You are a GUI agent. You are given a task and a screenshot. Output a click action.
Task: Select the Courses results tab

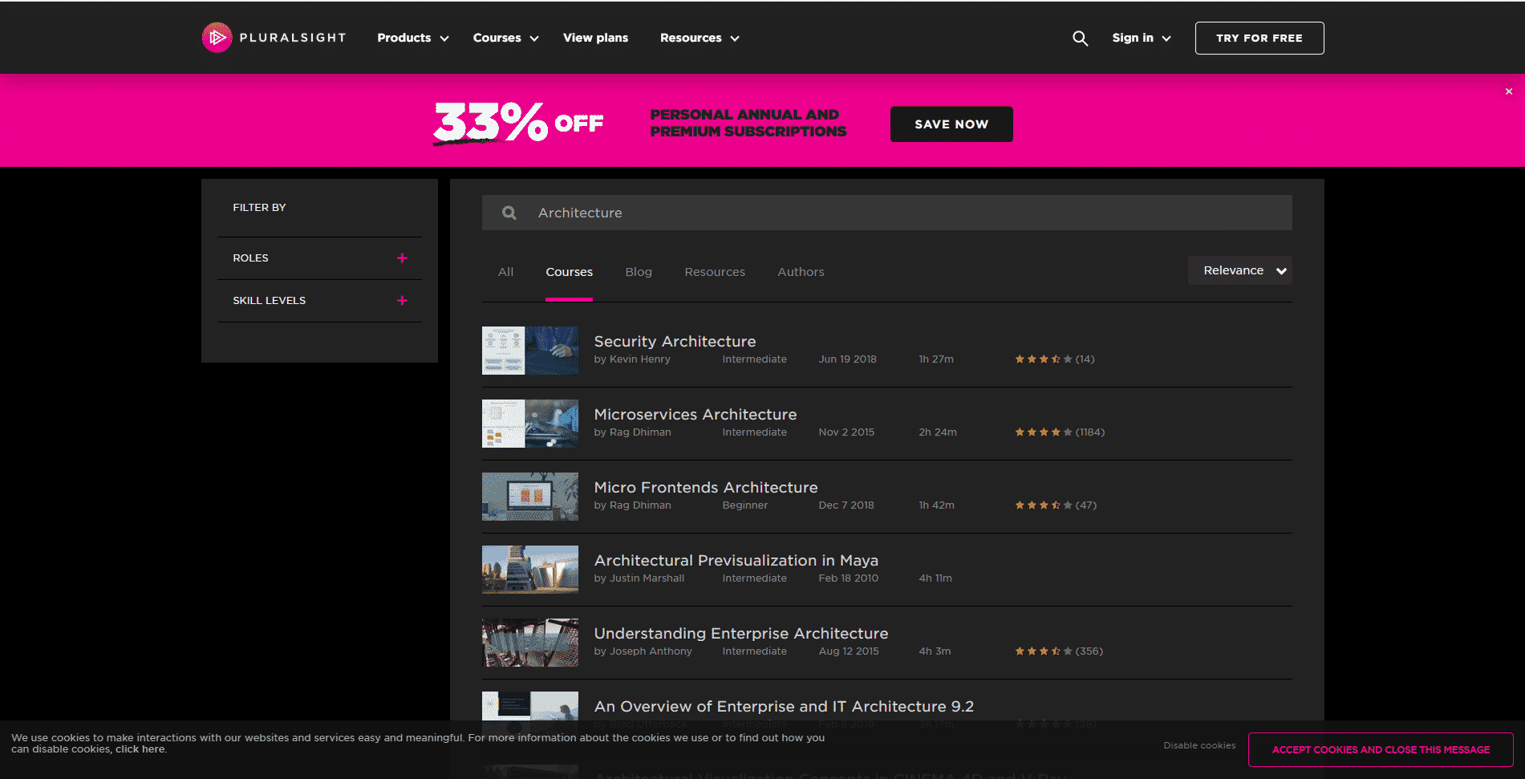pos(569,272)
